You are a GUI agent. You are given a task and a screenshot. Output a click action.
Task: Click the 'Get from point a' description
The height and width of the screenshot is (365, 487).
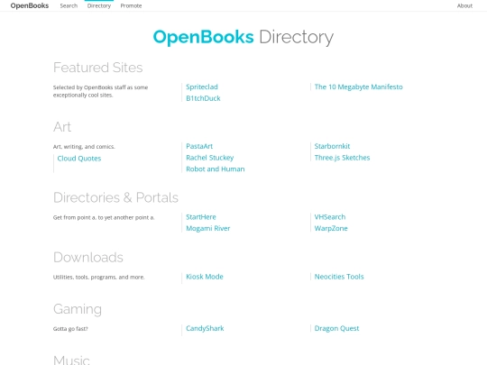click(x=104, y=217)
